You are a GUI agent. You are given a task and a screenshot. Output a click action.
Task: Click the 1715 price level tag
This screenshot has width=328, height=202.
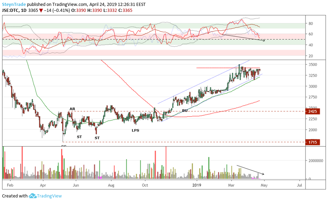pyautogui.click(x=313, y=142)
